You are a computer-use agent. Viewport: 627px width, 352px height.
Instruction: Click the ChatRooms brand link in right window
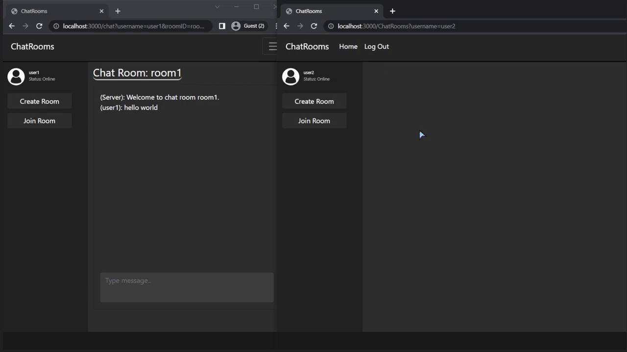307,46
